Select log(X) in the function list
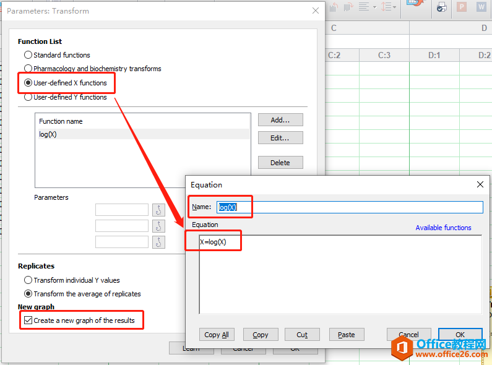The image size is (492, 365). pos(144,134)
